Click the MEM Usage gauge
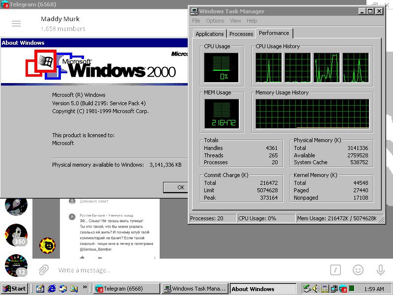 [222, 114]
